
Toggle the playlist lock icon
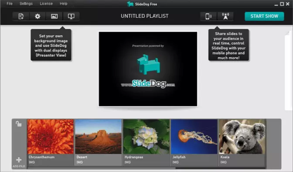coord(18,124)
